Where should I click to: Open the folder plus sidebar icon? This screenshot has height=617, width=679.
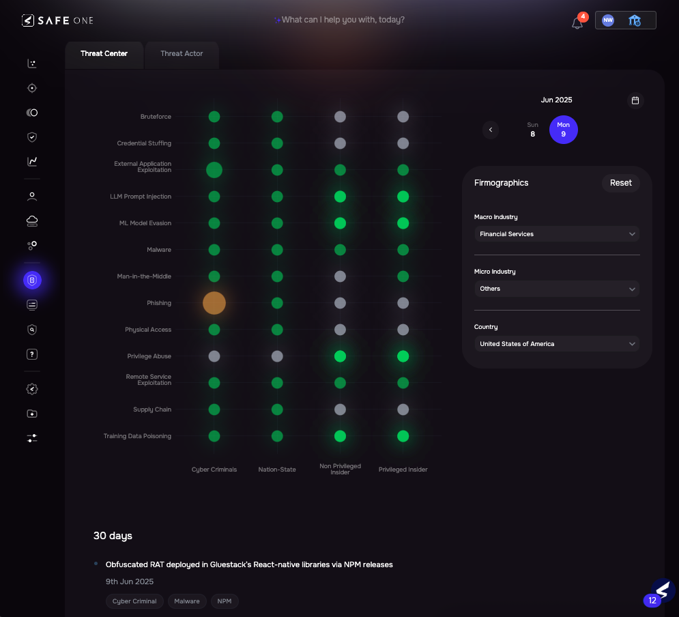click(32, 414)
